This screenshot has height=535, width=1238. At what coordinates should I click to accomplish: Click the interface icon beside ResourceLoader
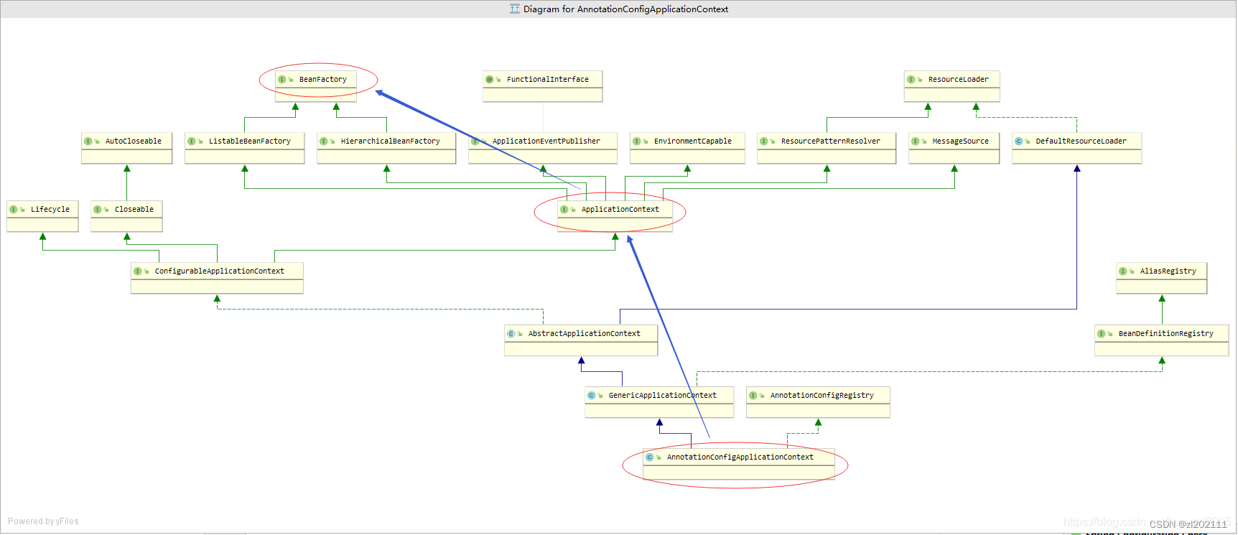pyautogui.click(x=911, y=80)
